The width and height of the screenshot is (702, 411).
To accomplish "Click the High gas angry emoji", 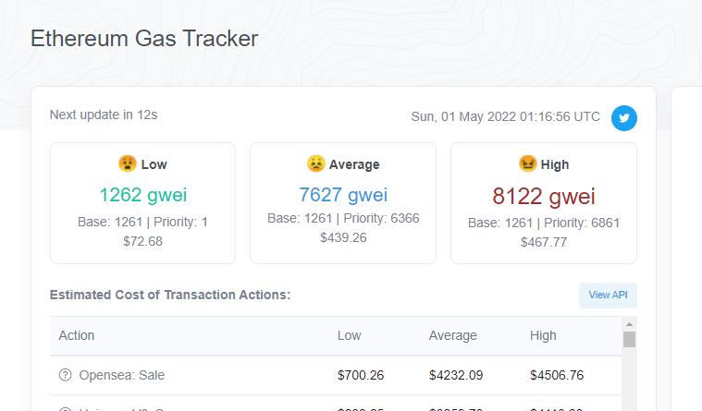I will pyautogui.click(x=527, y=163).
